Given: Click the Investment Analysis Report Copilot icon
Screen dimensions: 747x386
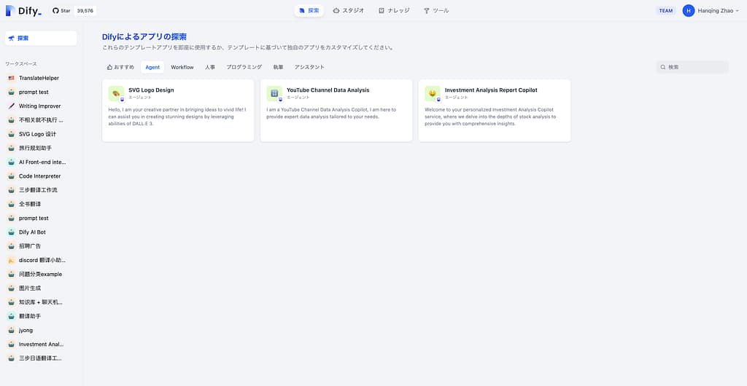Looking at the screenshot, I should pos(433,93).
